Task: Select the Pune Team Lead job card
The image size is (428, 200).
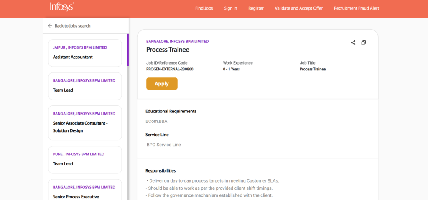Action: [x=85, y=160]
